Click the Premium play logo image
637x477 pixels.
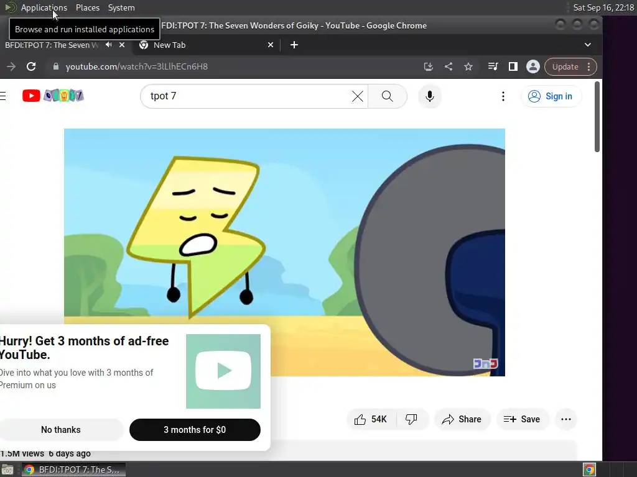coord(223,371)
